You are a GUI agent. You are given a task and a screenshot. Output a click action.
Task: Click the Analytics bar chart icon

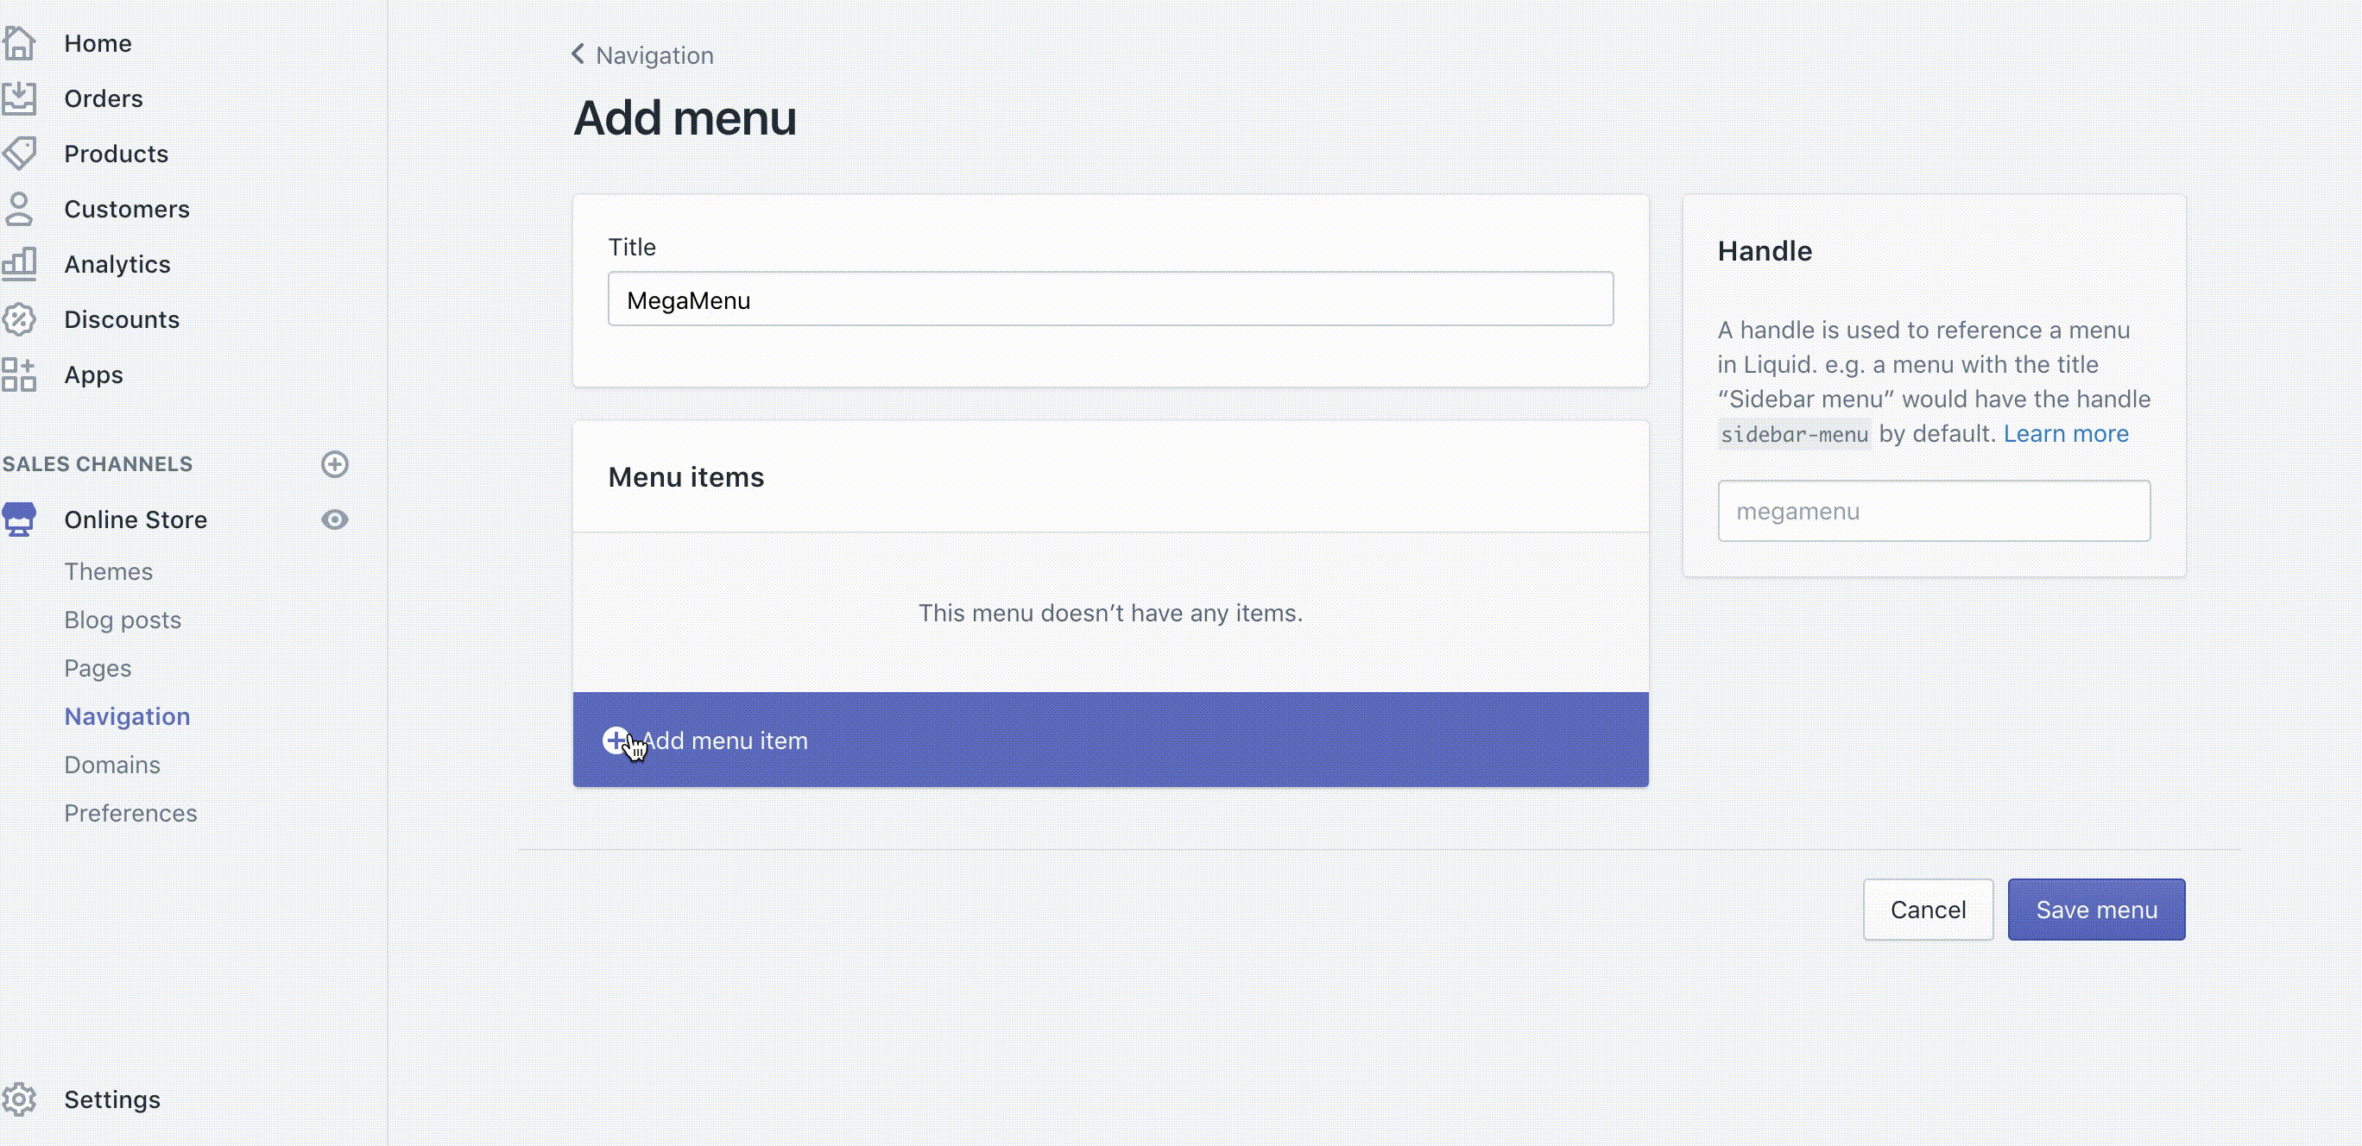pos(18,264)
